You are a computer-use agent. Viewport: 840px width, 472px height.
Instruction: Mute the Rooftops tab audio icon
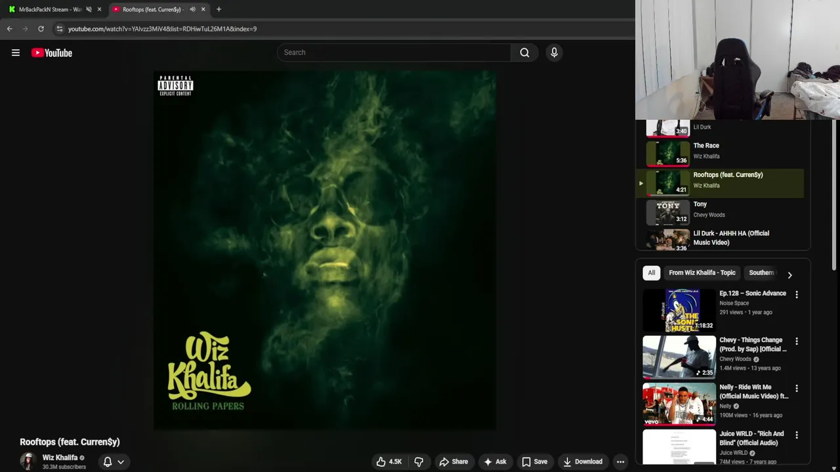coord(192,9)
